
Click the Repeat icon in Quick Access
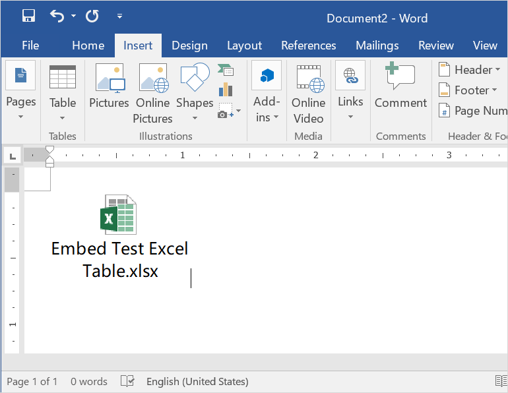pyautogui.click(x=92, y=16)
